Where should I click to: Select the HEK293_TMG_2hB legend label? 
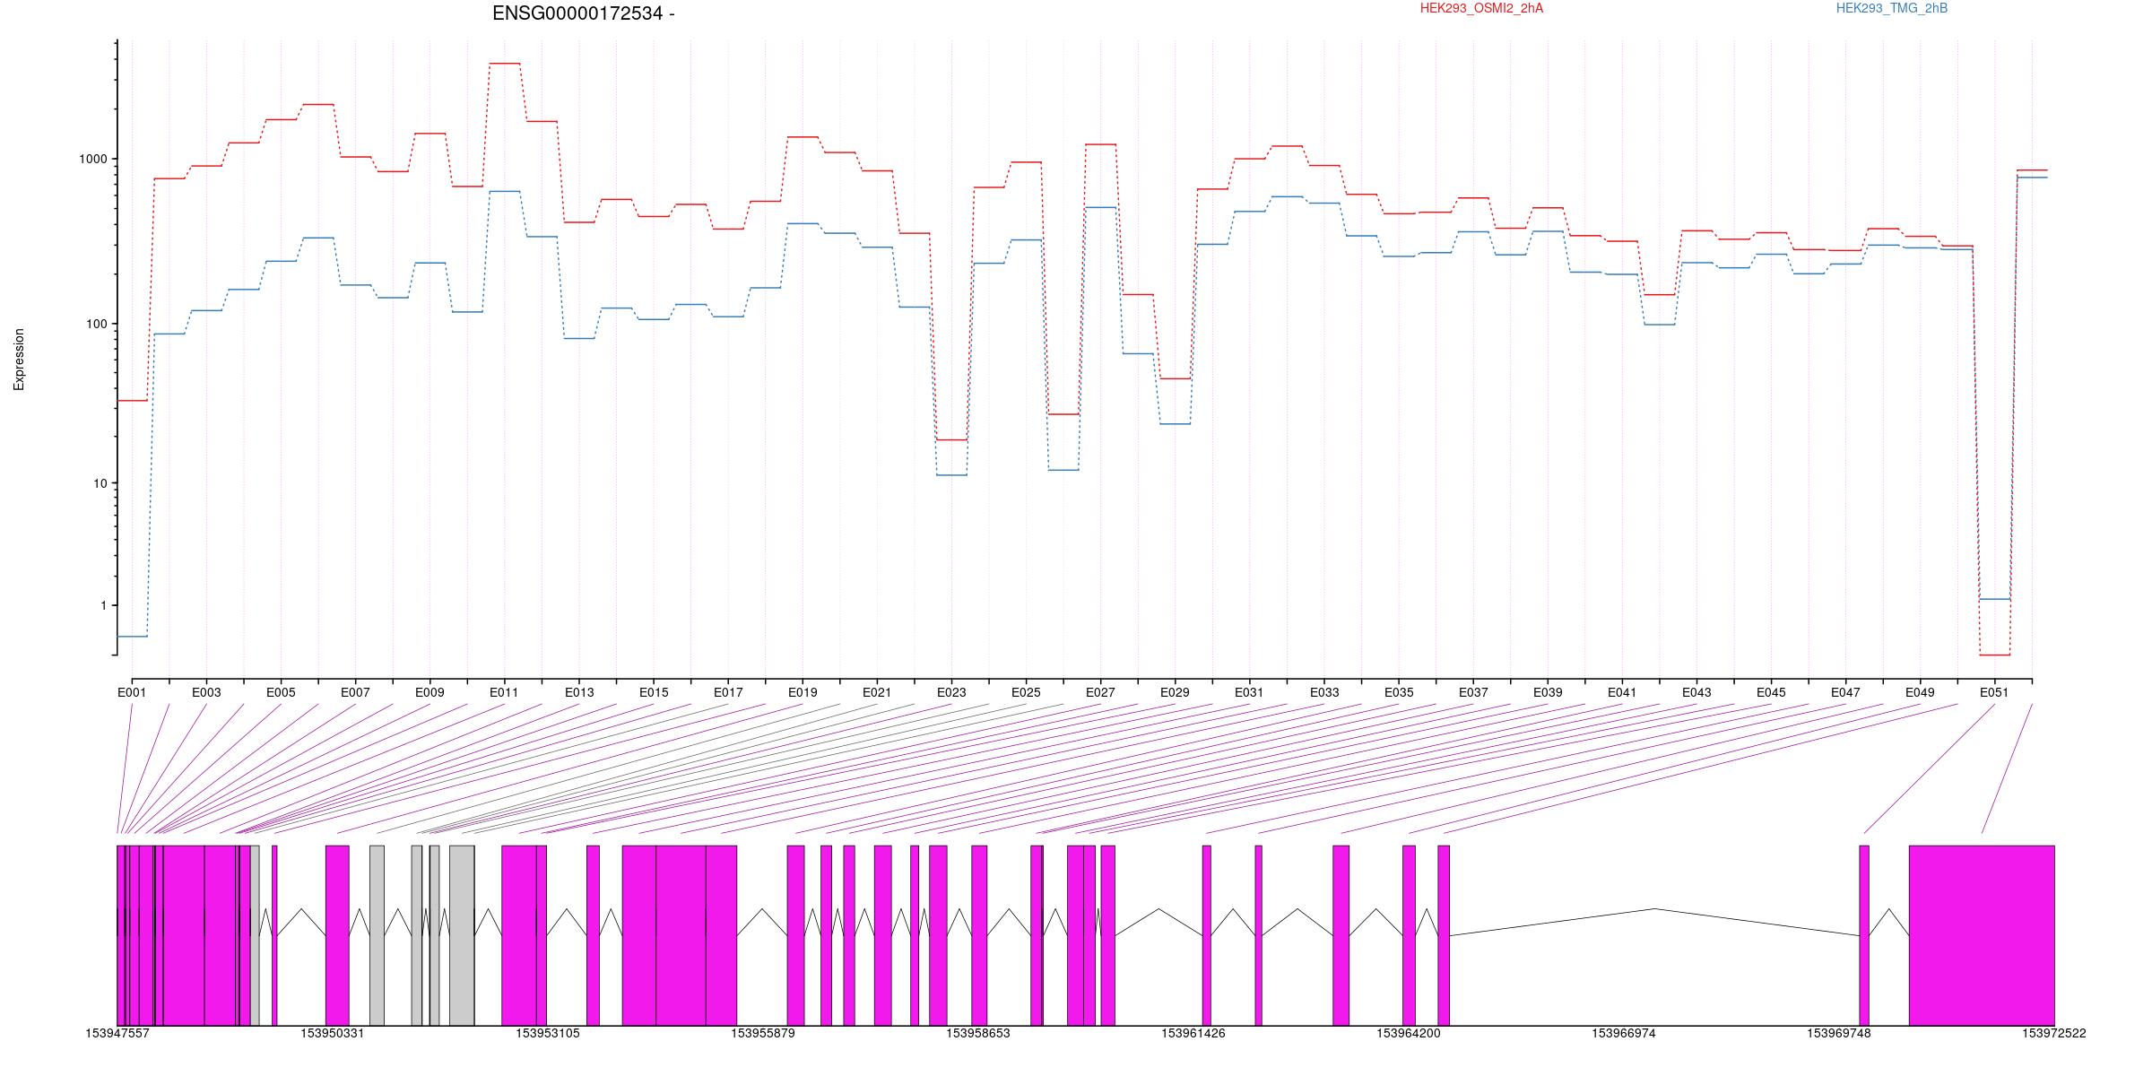[1892, 9]
